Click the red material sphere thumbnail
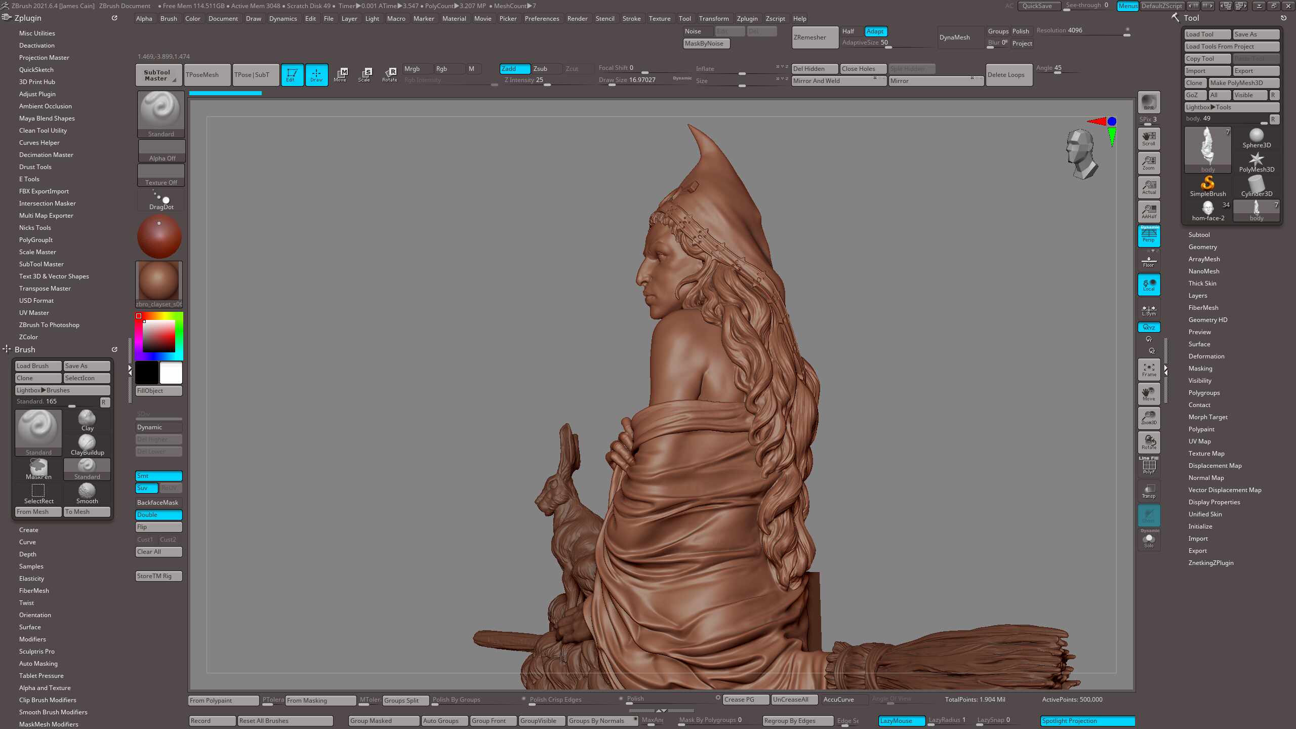The image size is (1296, 729). [x=159, y=236]
